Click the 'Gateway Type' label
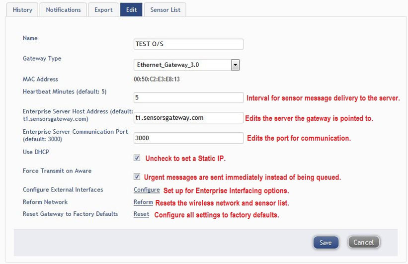The width and height of the screenshot is (408, 264). point(42,59)
